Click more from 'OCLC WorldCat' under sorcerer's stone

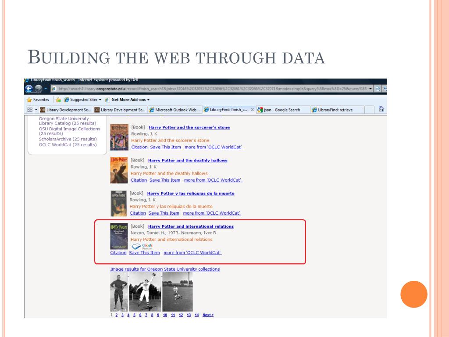click(x=214, y=147)
